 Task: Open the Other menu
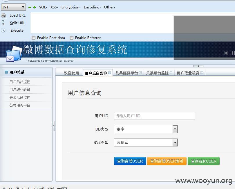(x=110, y=7)
